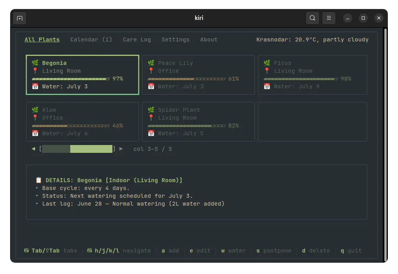Click the green horizontal column scrollbar thumb
Viewport: 398px width, 274px height.
tap(91, 149)
